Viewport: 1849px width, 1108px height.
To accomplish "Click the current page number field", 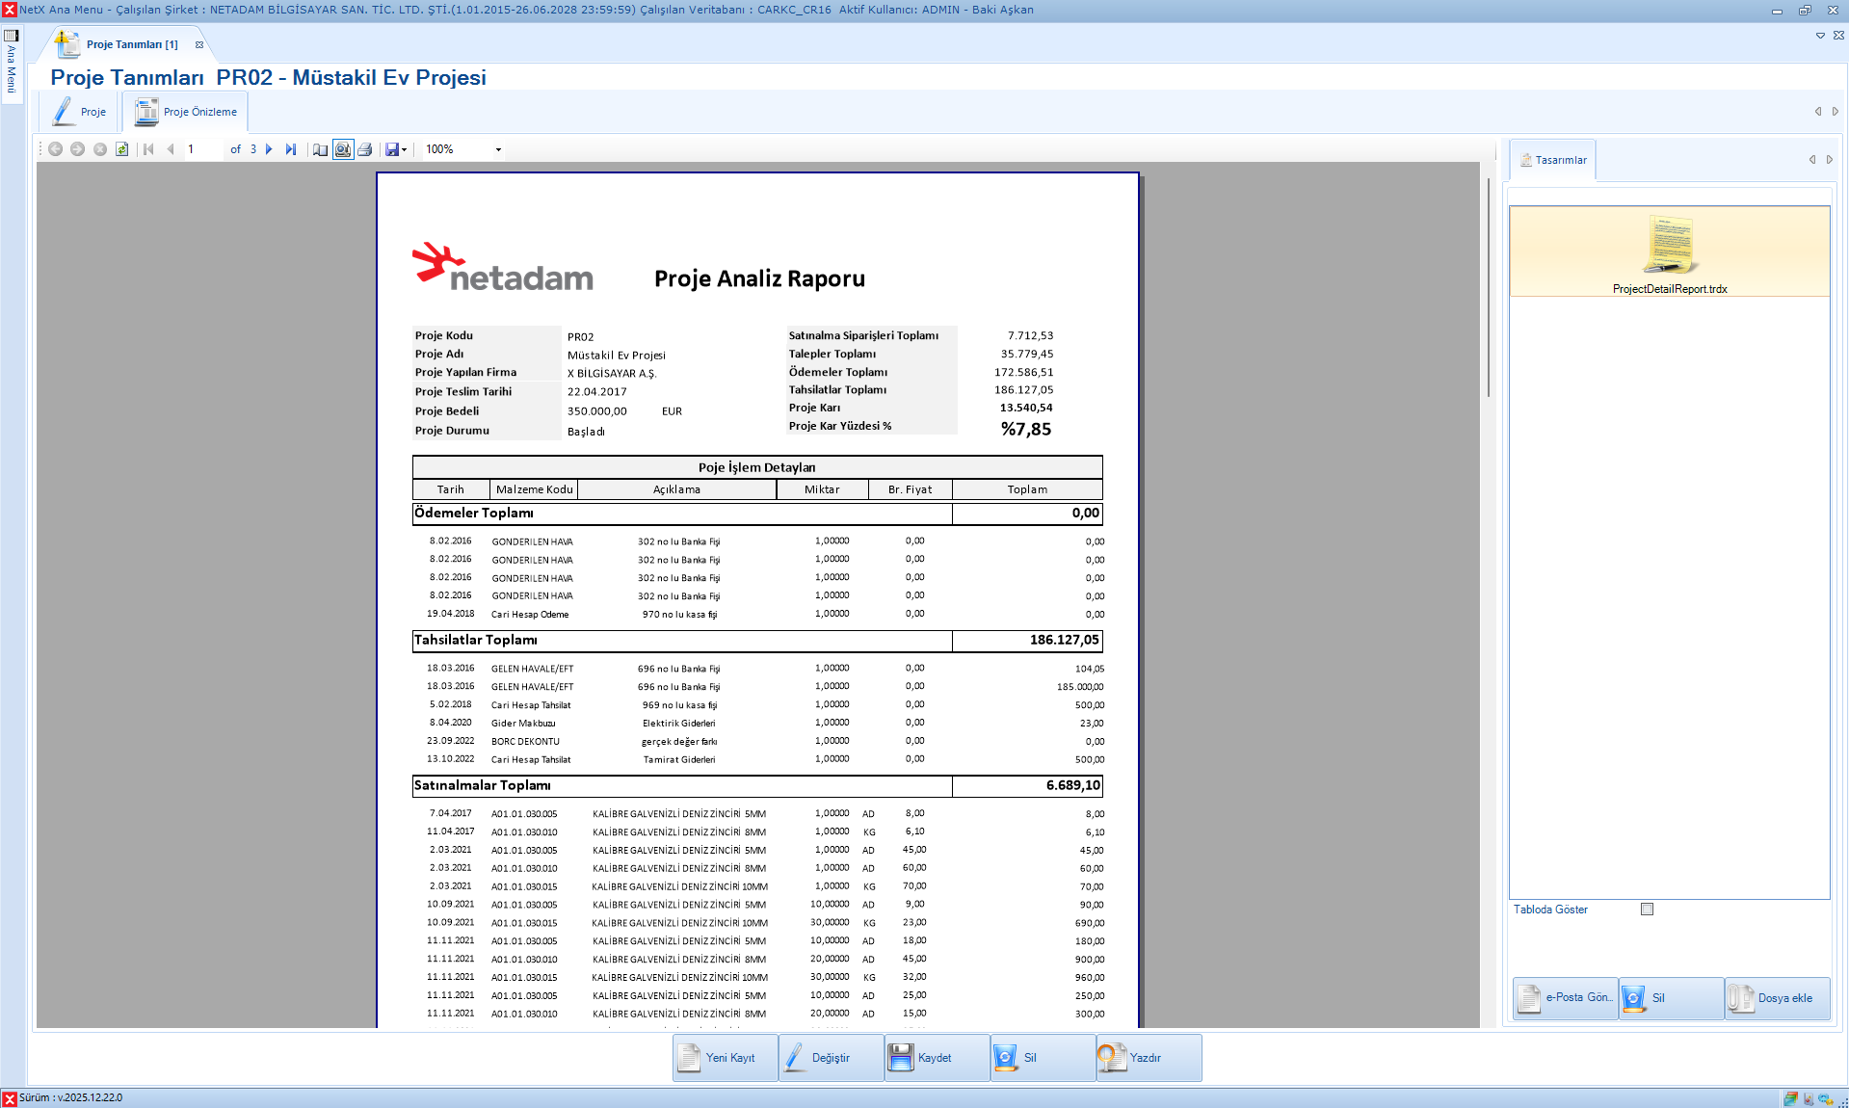I will point(202,149).
